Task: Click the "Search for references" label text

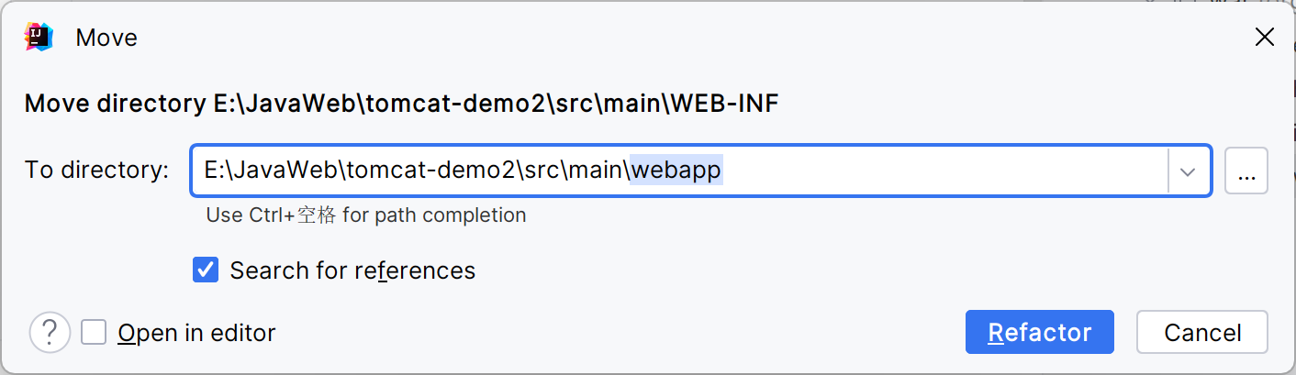Action: [x=352, y=270]
